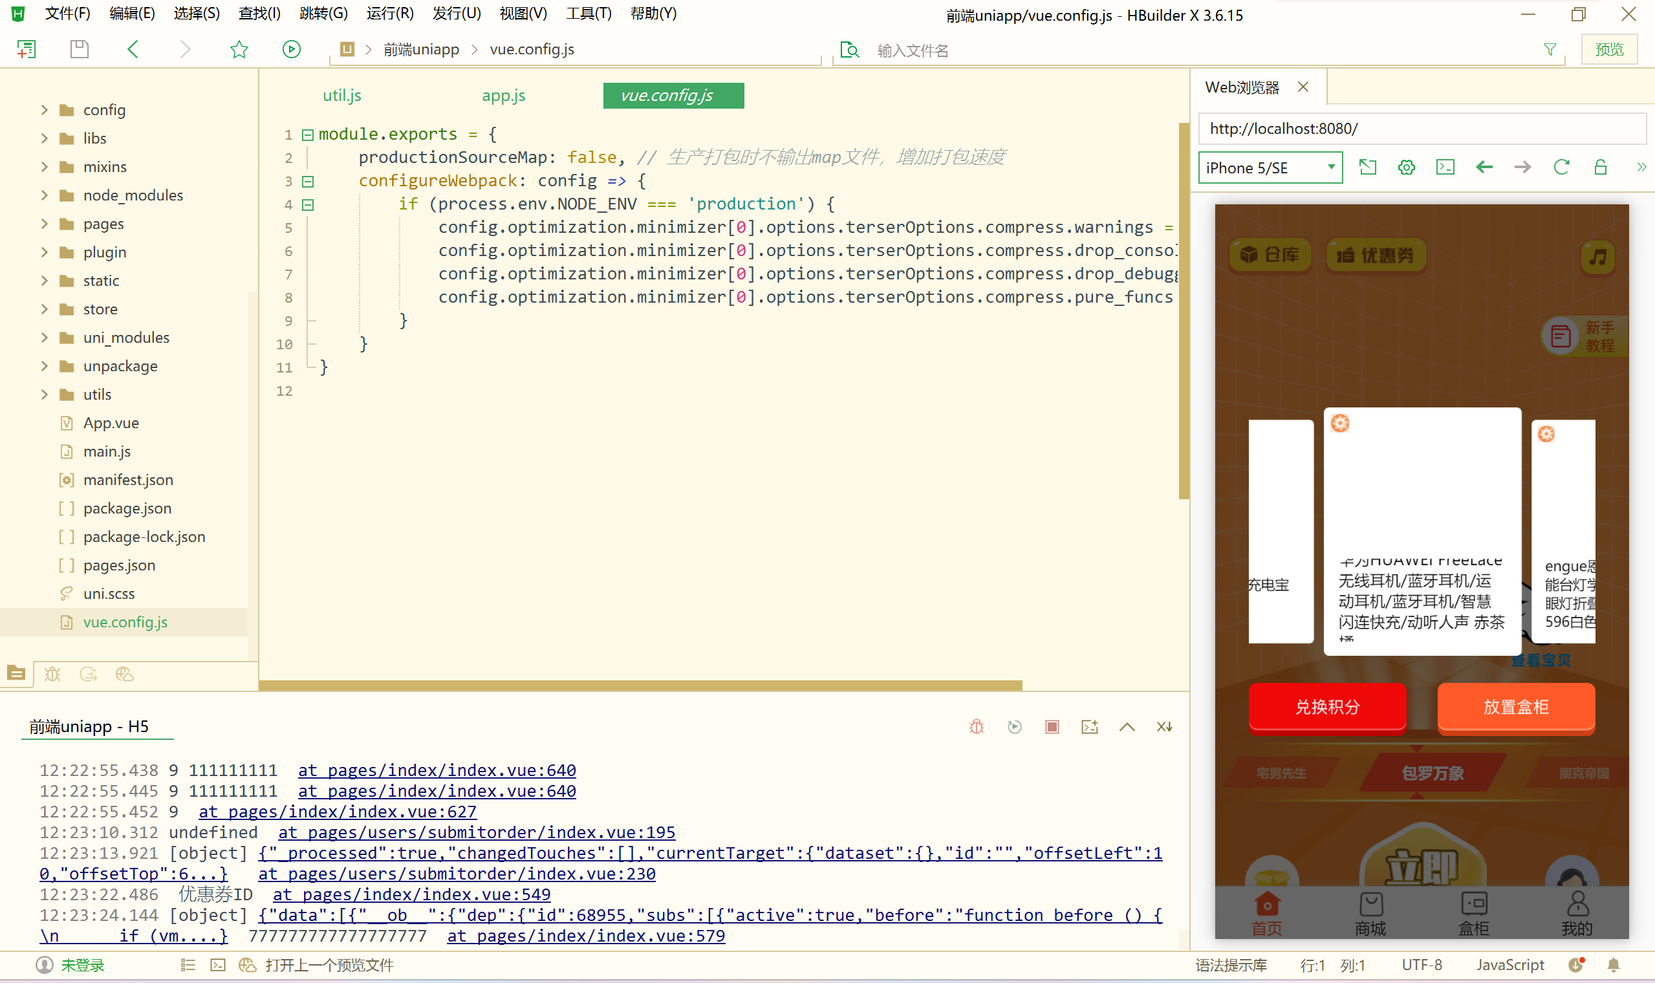The height and width of the screenshot is (983, 1655).
Task: Open link at pages/index/index.vue:627
Action: (x=337, y=812)
